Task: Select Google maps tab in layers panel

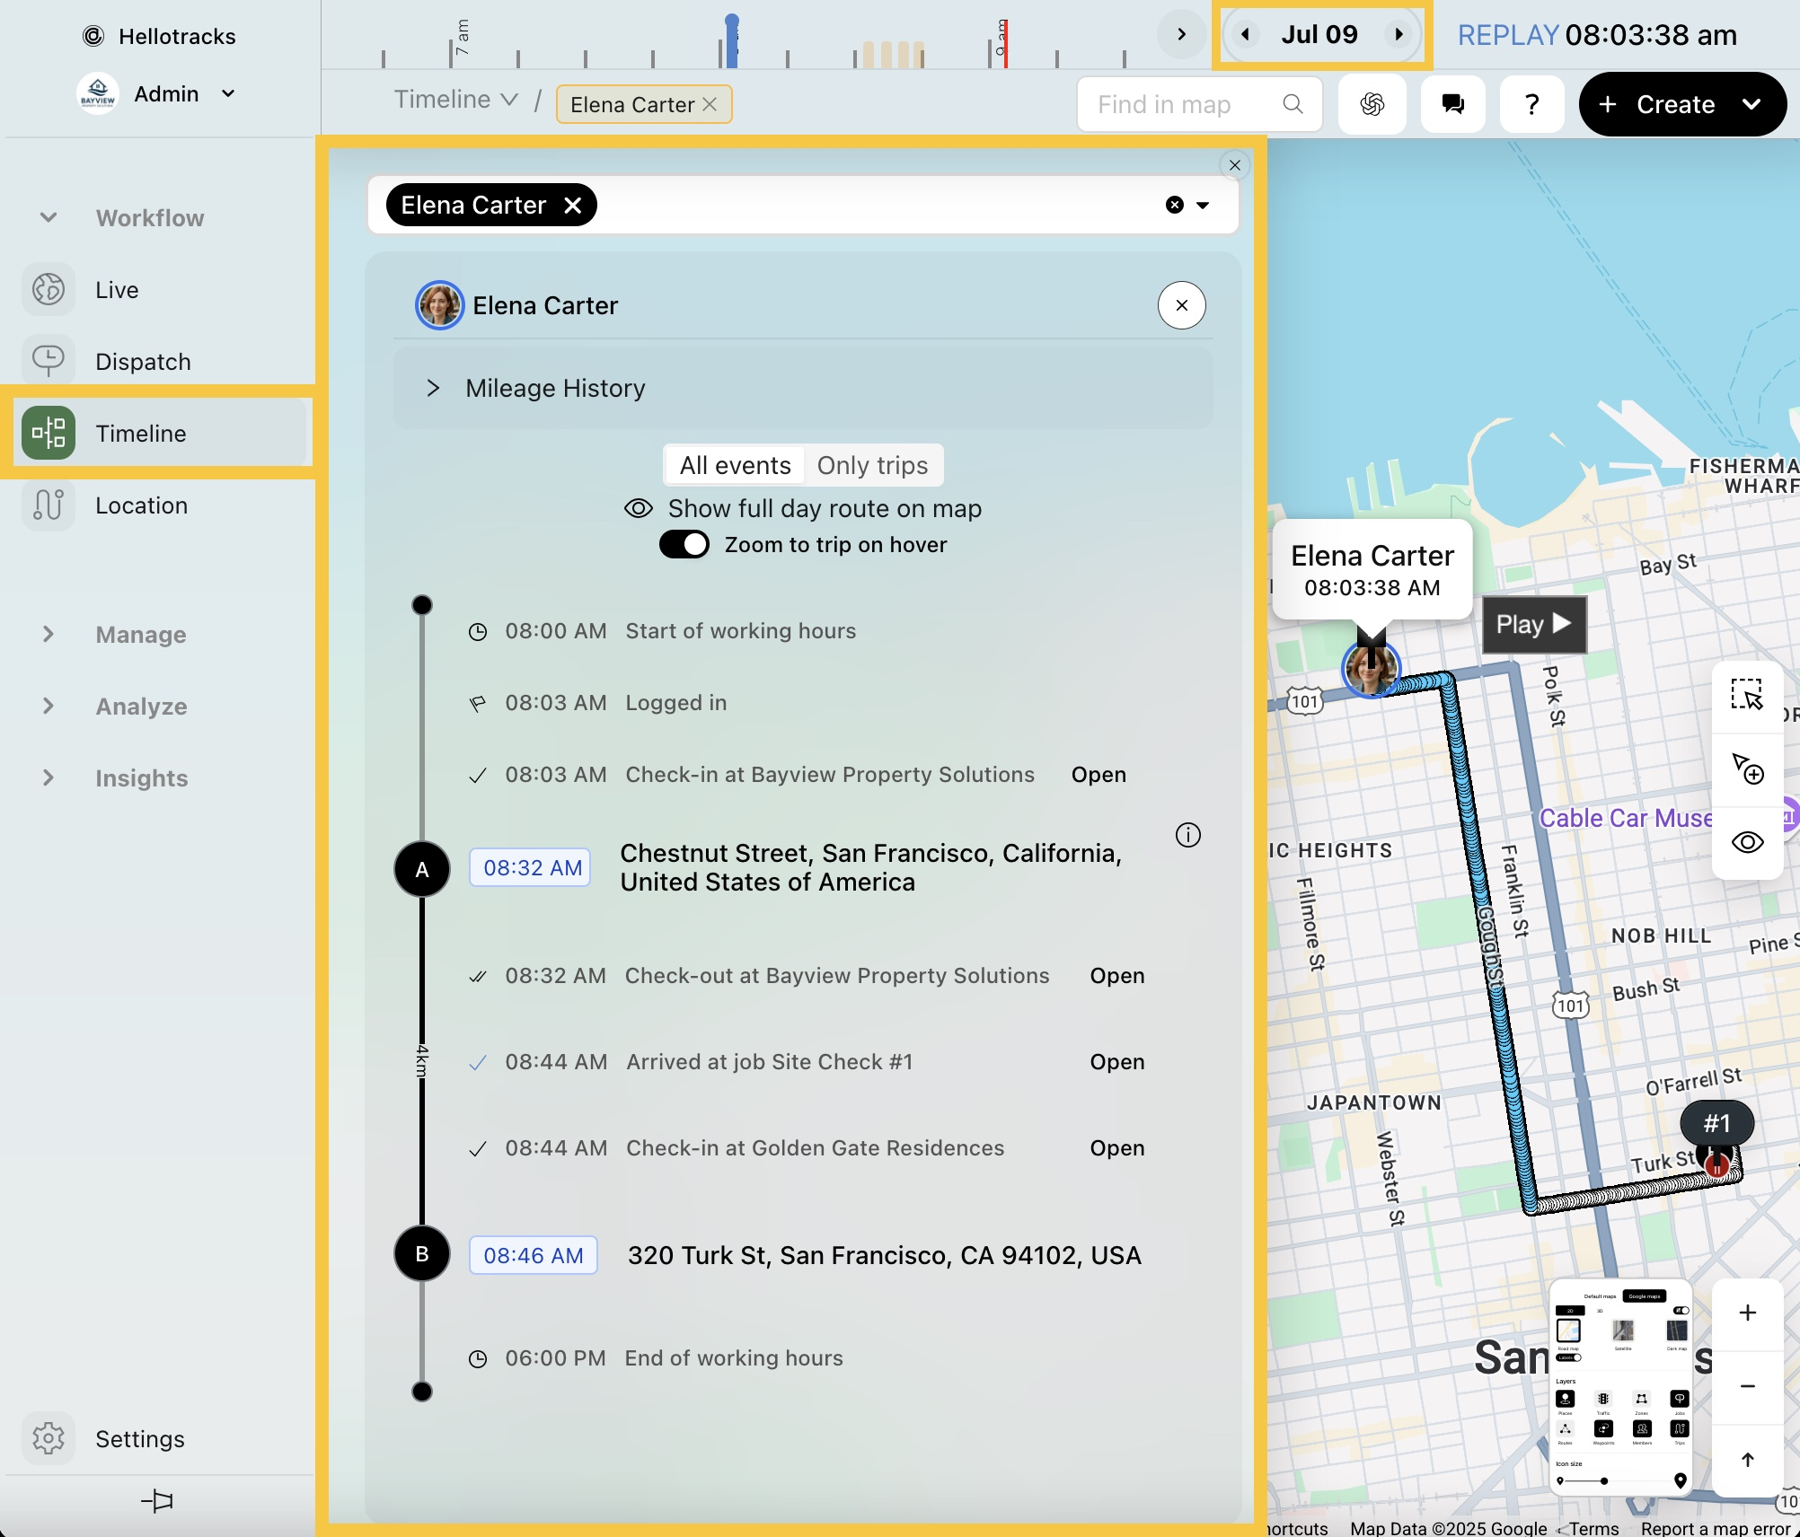Action: click(1645, 1296)
